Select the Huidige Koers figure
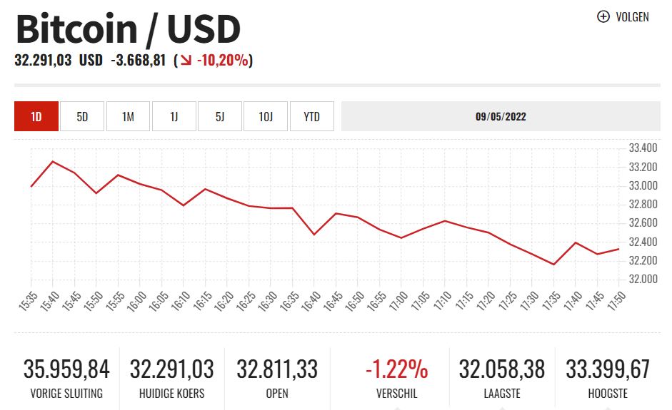672x410 pixels. pyautogui.click(x=171, y=369)
